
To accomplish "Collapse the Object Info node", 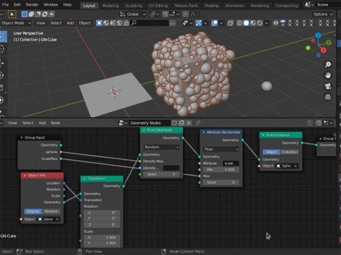I will coord(25,176).
